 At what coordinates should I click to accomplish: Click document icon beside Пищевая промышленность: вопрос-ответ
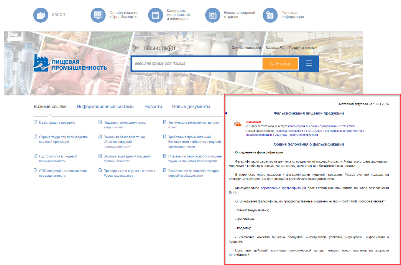[x=100, y=122]
